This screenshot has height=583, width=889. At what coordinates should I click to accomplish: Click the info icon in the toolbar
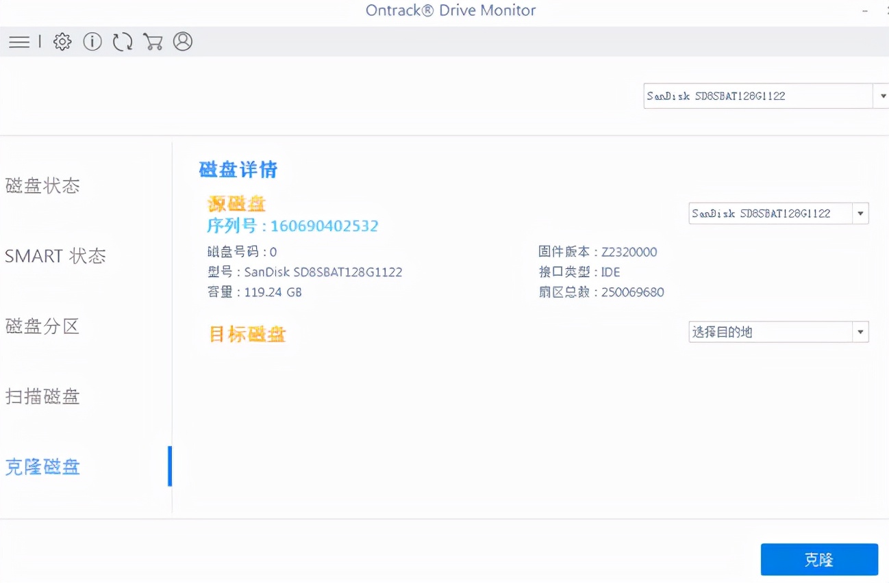(92, 42)
